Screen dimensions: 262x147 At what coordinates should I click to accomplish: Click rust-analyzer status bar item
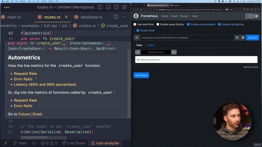(x=105, y=143)
